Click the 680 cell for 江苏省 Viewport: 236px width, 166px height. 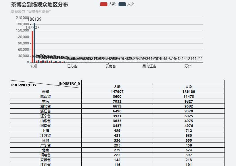(x=189, y=136)
